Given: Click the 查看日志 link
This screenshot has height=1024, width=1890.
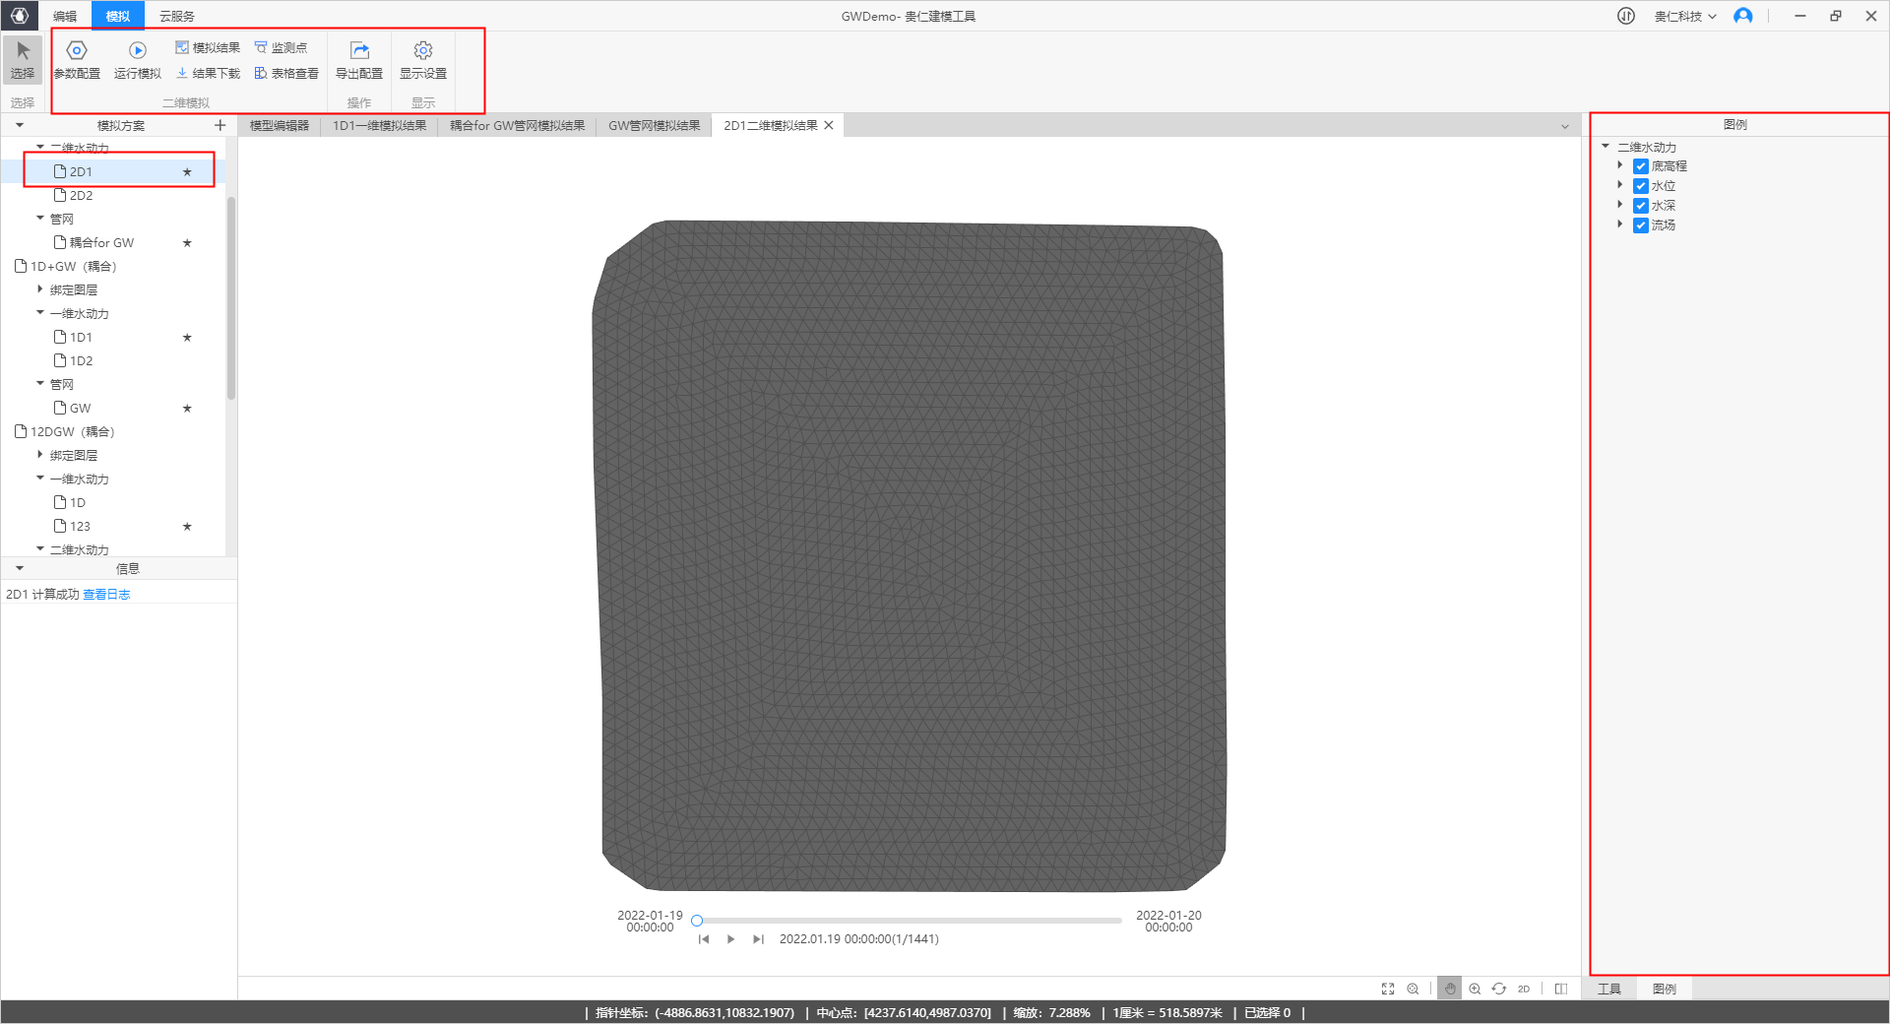Looking at the screenshot, I should point(106,595).
